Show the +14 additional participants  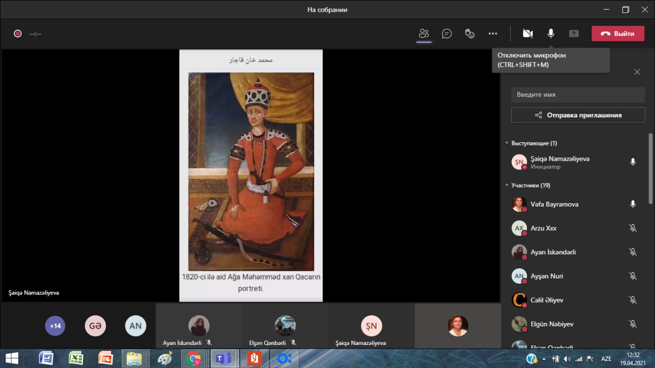pos(55,326)
